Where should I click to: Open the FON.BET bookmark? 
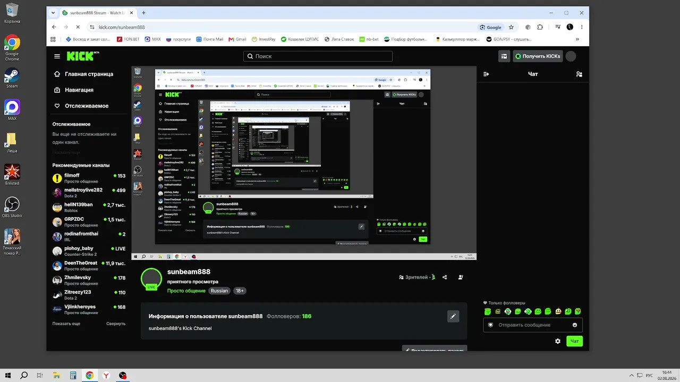pyautogui.click(x=127, y=39)
